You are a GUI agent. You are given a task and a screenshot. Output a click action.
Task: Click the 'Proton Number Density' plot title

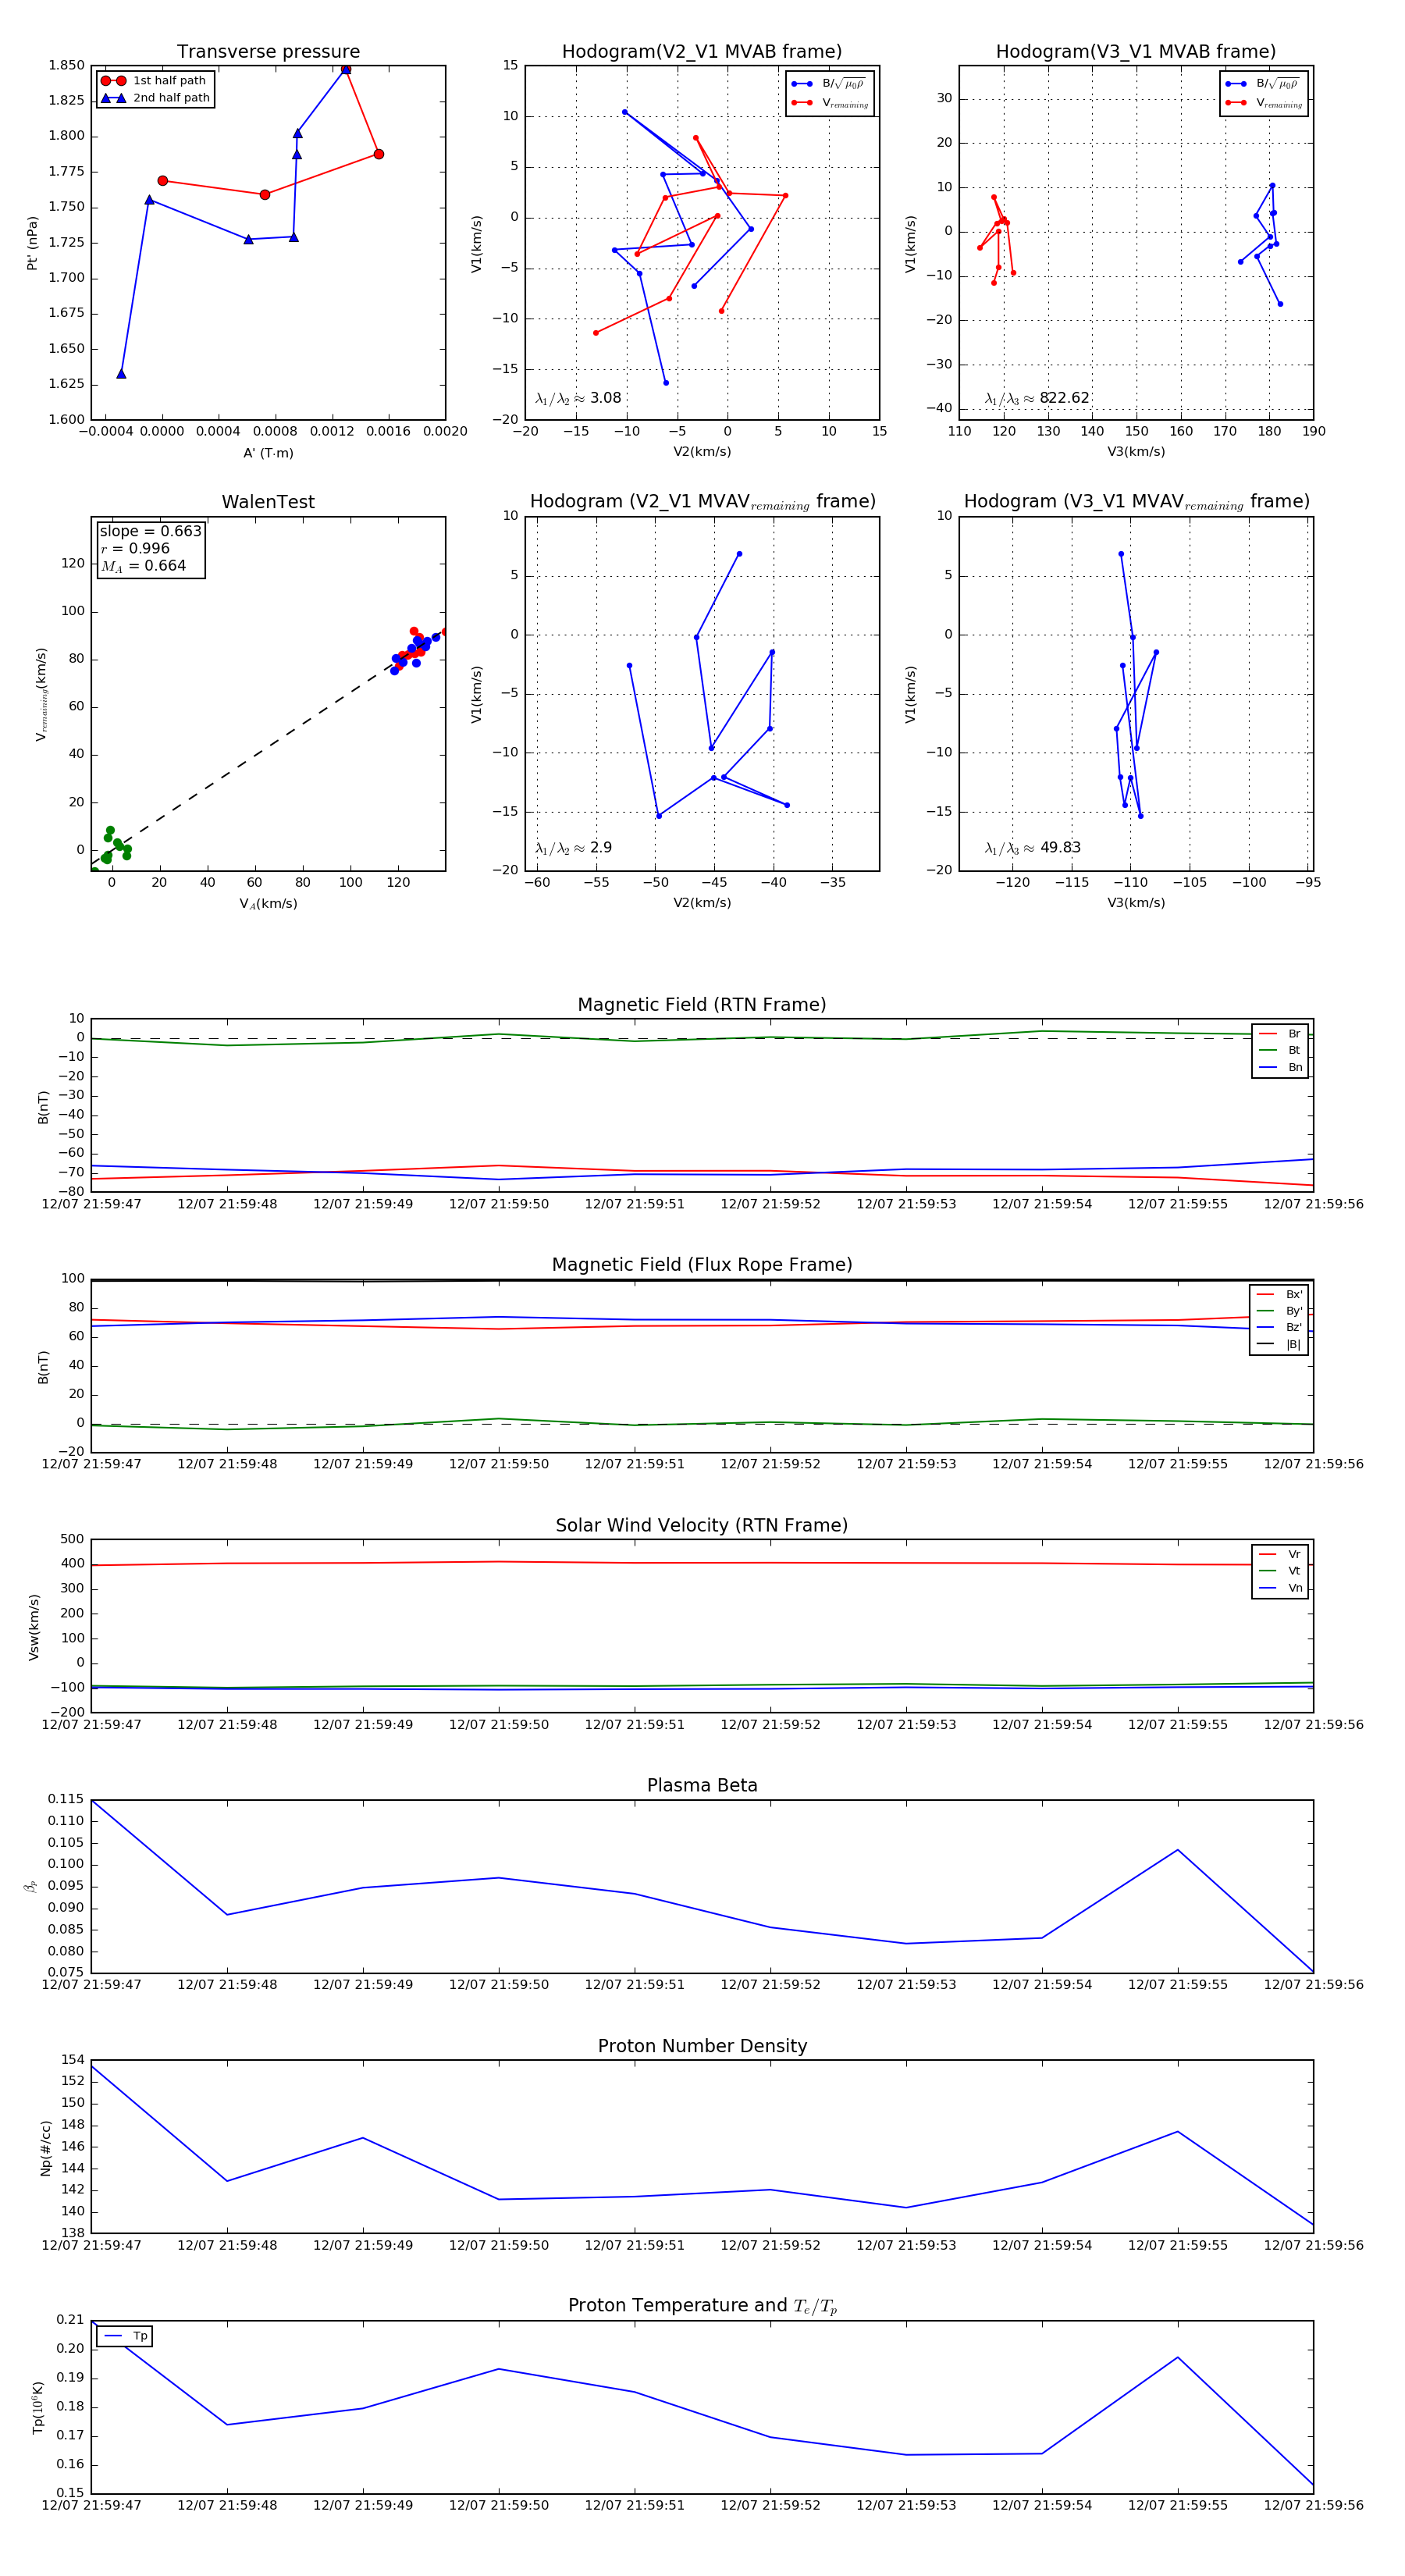click(x=702, y=2046)
